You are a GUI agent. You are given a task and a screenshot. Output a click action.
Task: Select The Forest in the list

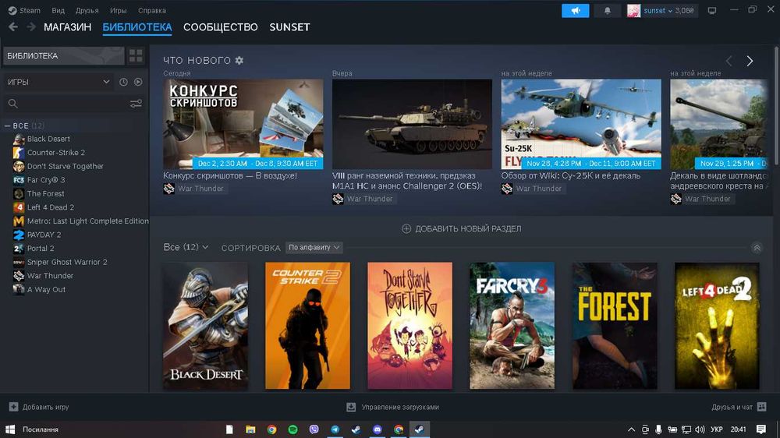click(x=45, y=193)
